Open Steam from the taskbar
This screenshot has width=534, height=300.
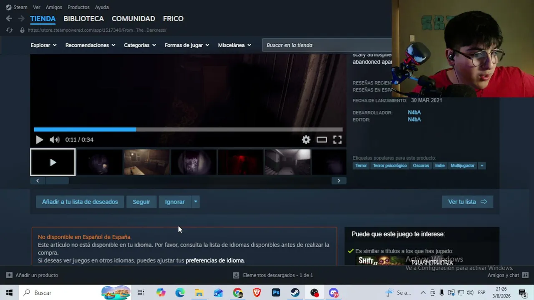click(295, 292)
